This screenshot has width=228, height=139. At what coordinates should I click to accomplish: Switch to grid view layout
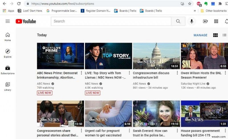[215, 35]
